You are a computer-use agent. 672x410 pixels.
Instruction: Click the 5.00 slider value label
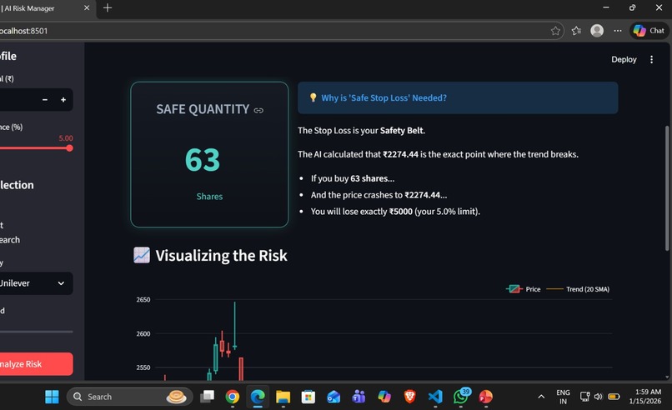point(66,138)
